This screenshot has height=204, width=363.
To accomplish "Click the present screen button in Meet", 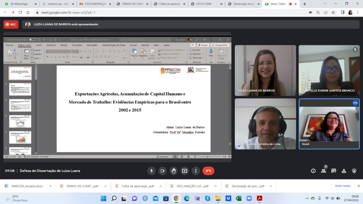I will tap(185, 171).
